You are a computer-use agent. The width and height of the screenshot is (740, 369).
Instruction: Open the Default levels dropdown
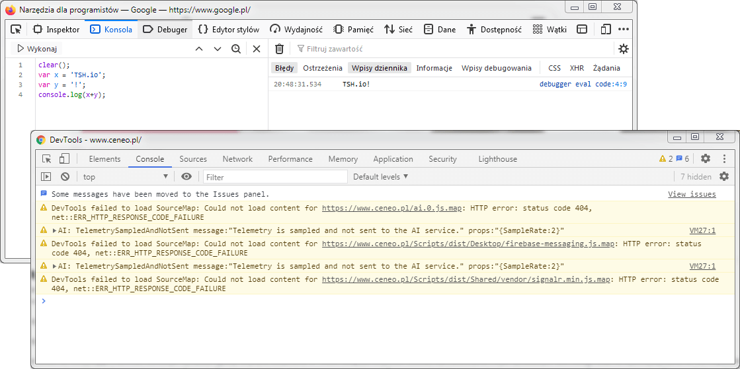point(380,177)
